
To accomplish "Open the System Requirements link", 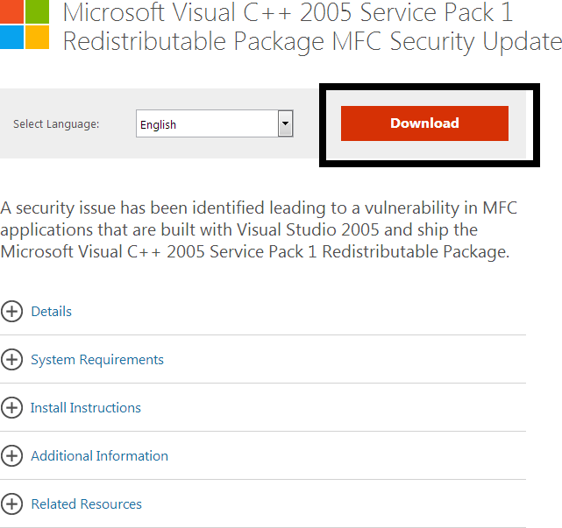I will pos(96,360).
